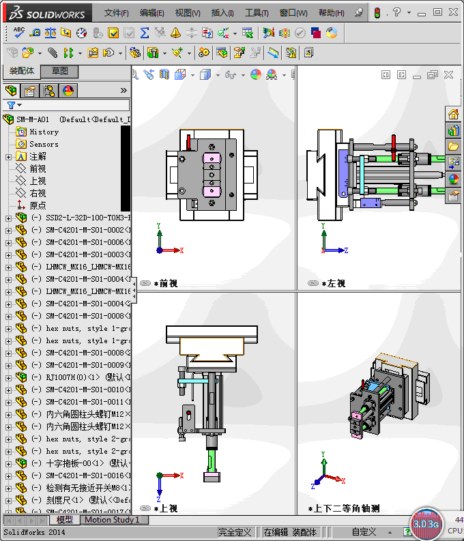Open the 插入(I) menu
Viewport: 464px width, 541px height.
pos(222,13)
